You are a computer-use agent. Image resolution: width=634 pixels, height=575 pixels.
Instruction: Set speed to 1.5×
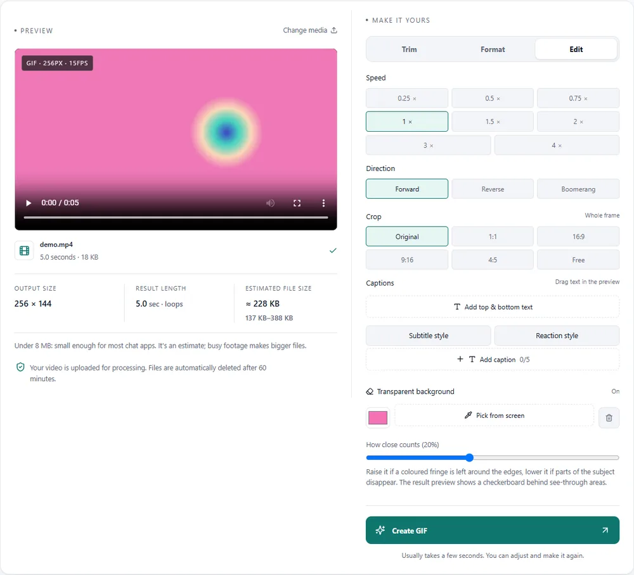[x=493, y=122]
